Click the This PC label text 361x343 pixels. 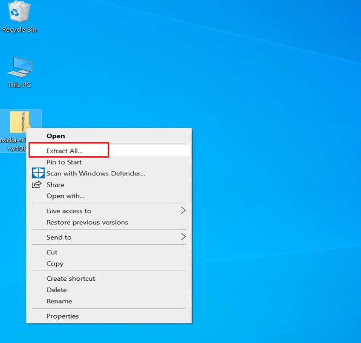pyautogui.click(x=19, y=85)
